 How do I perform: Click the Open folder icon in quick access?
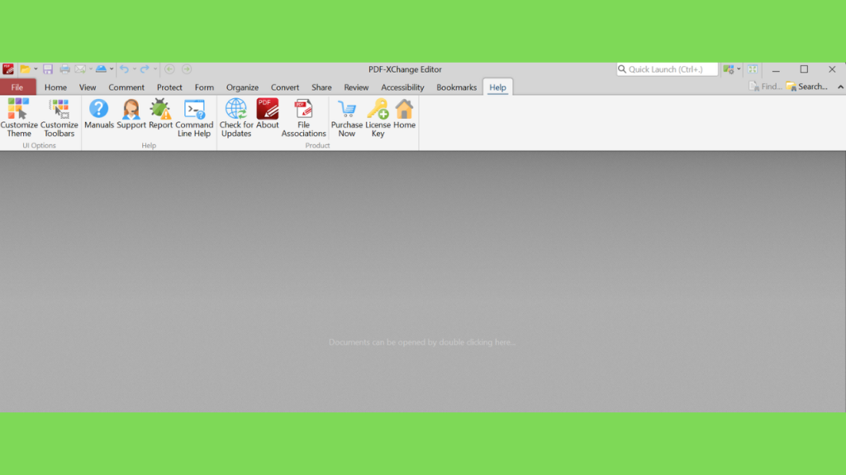click(x=25, y=69)
